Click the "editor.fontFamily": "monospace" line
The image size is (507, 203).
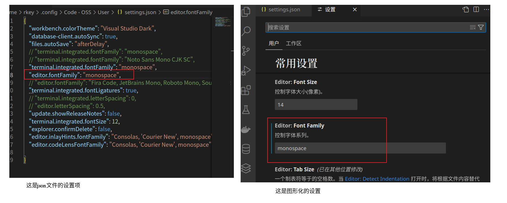tap(75, 75)
